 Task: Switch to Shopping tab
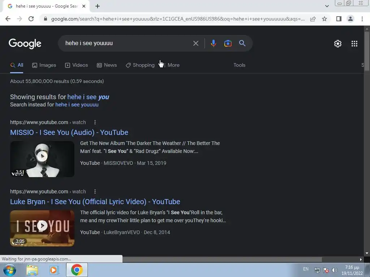140,65
